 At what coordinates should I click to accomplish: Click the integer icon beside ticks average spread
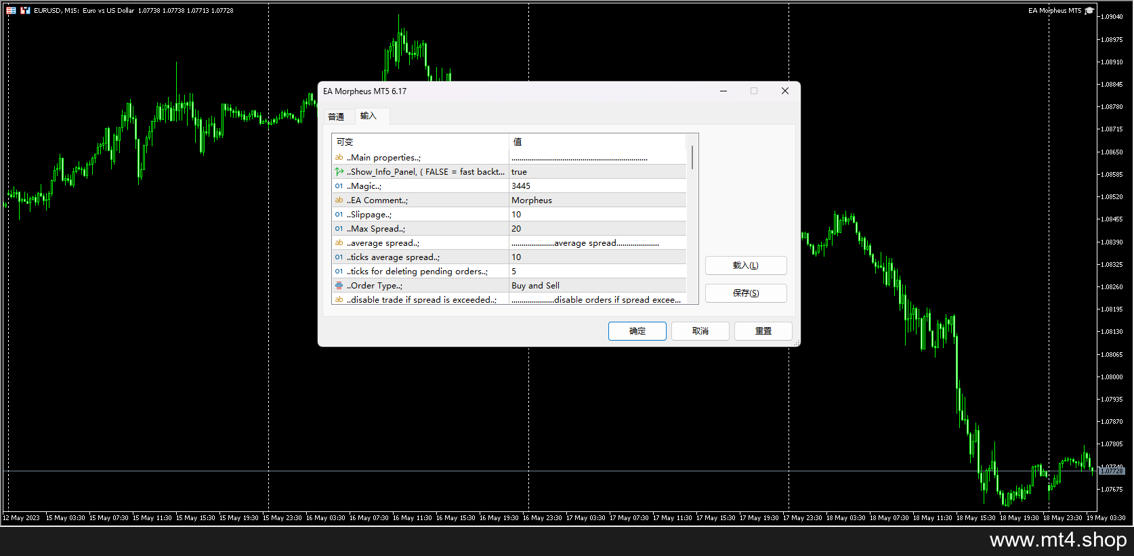pos(339,257)
